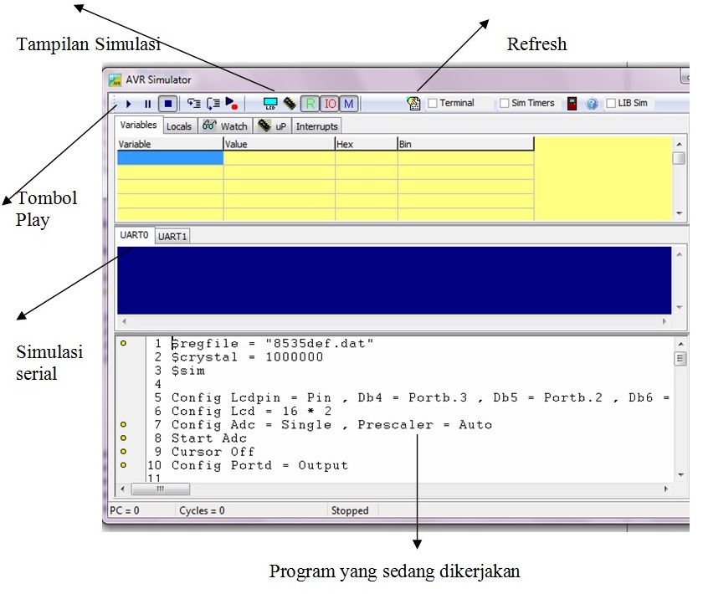The height and width of the screenshot is (594, 703).
Task: Switch to the Watch tab
Action: 226,125
